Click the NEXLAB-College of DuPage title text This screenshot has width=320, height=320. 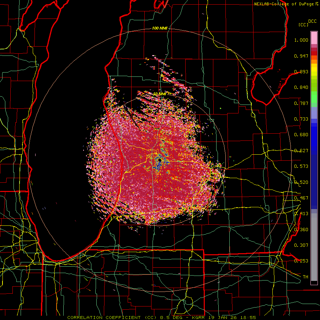coord(286,4)
